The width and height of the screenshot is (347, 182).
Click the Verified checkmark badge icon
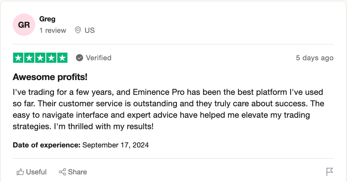click(x=79, y=58)
